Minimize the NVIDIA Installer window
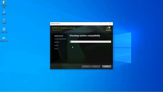This screenshot has height=92, width=163. (100, 24)
